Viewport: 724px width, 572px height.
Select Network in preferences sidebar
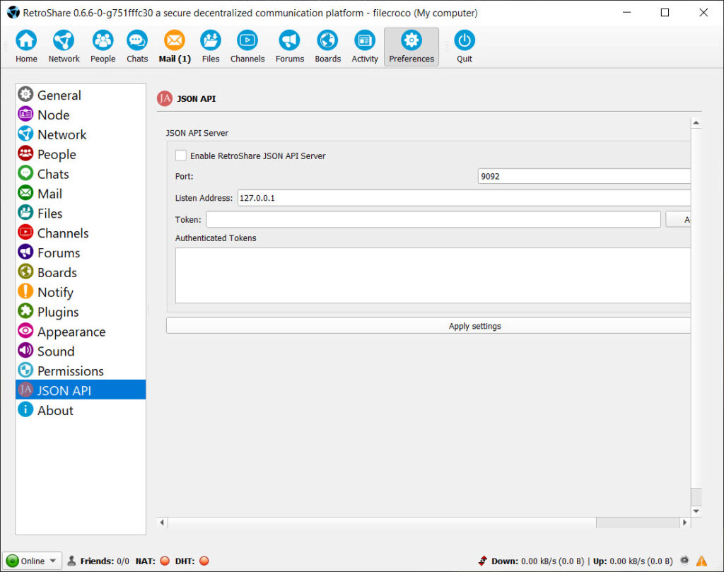[81, 135]
